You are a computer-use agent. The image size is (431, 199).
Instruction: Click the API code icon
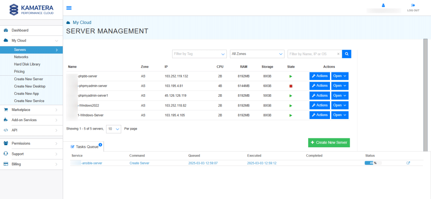click(x=6, y=130)
